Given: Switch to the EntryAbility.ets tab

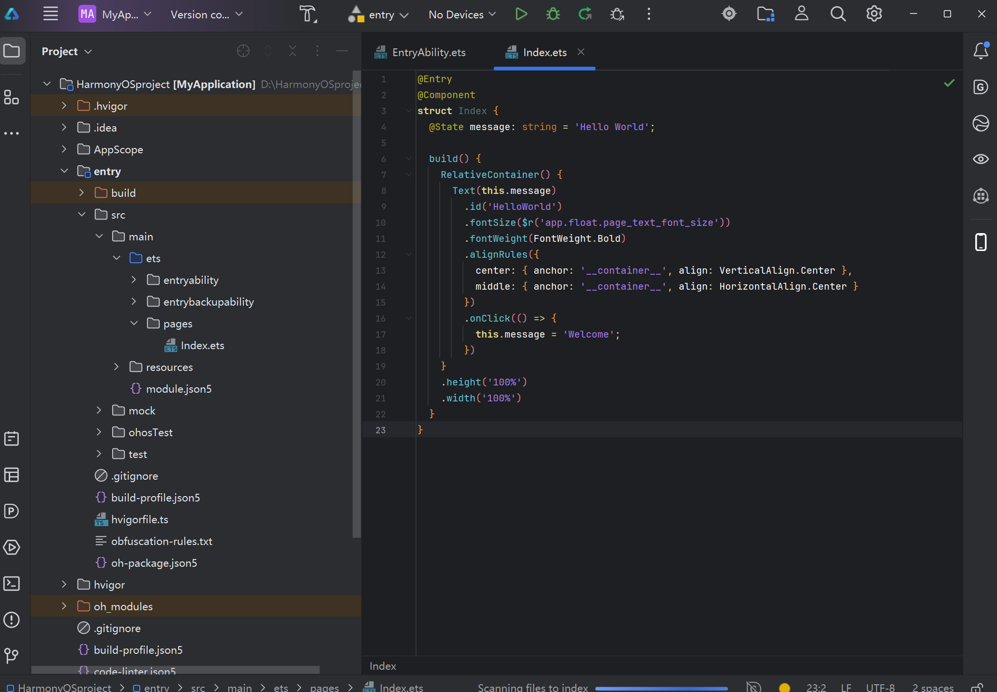Looking at the screenshot, I should [x=429, y=52].
